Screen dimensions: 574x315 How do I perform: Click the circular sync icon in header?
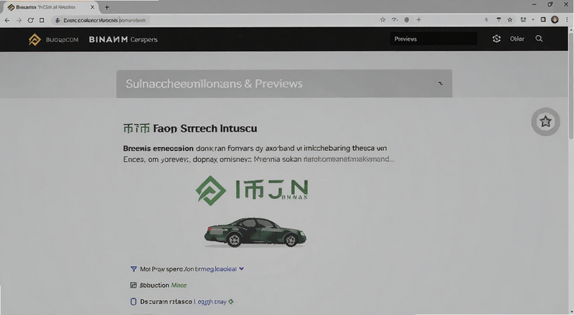[497, 39]
